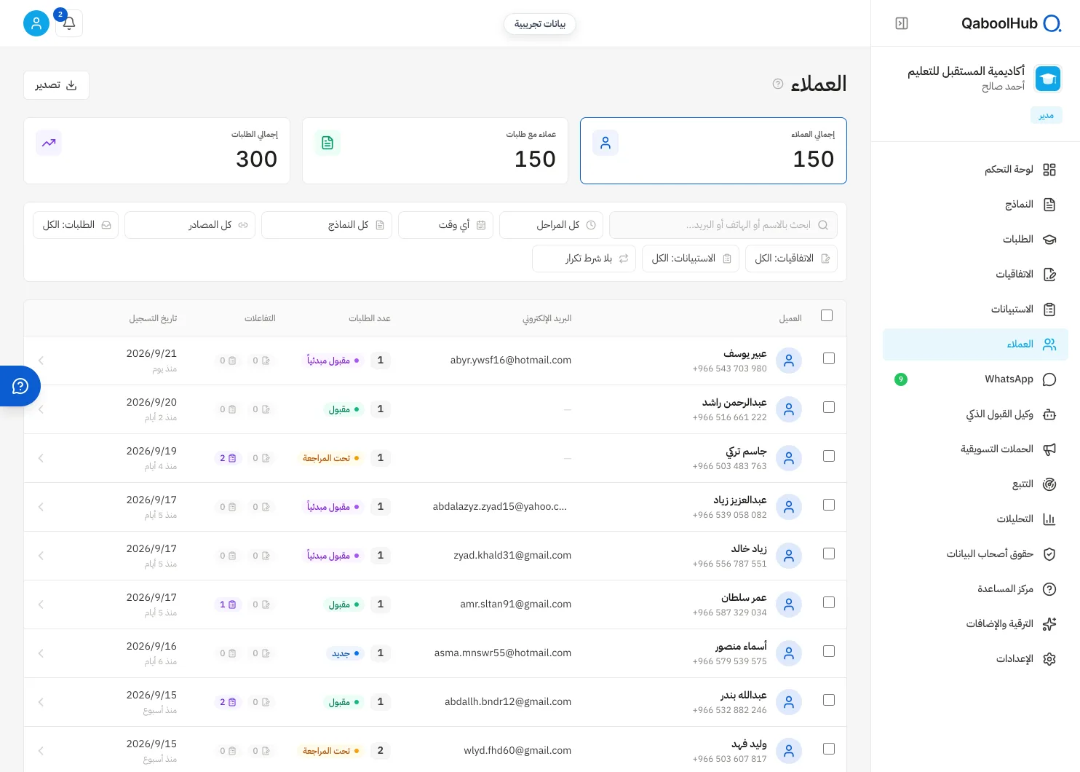Open the أي وقت date filter
Screen dimensions: 1080x772
coord(445,225)
